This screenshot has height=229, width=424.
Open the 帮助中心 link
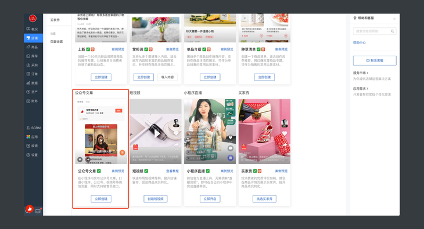tap(360, 43)
